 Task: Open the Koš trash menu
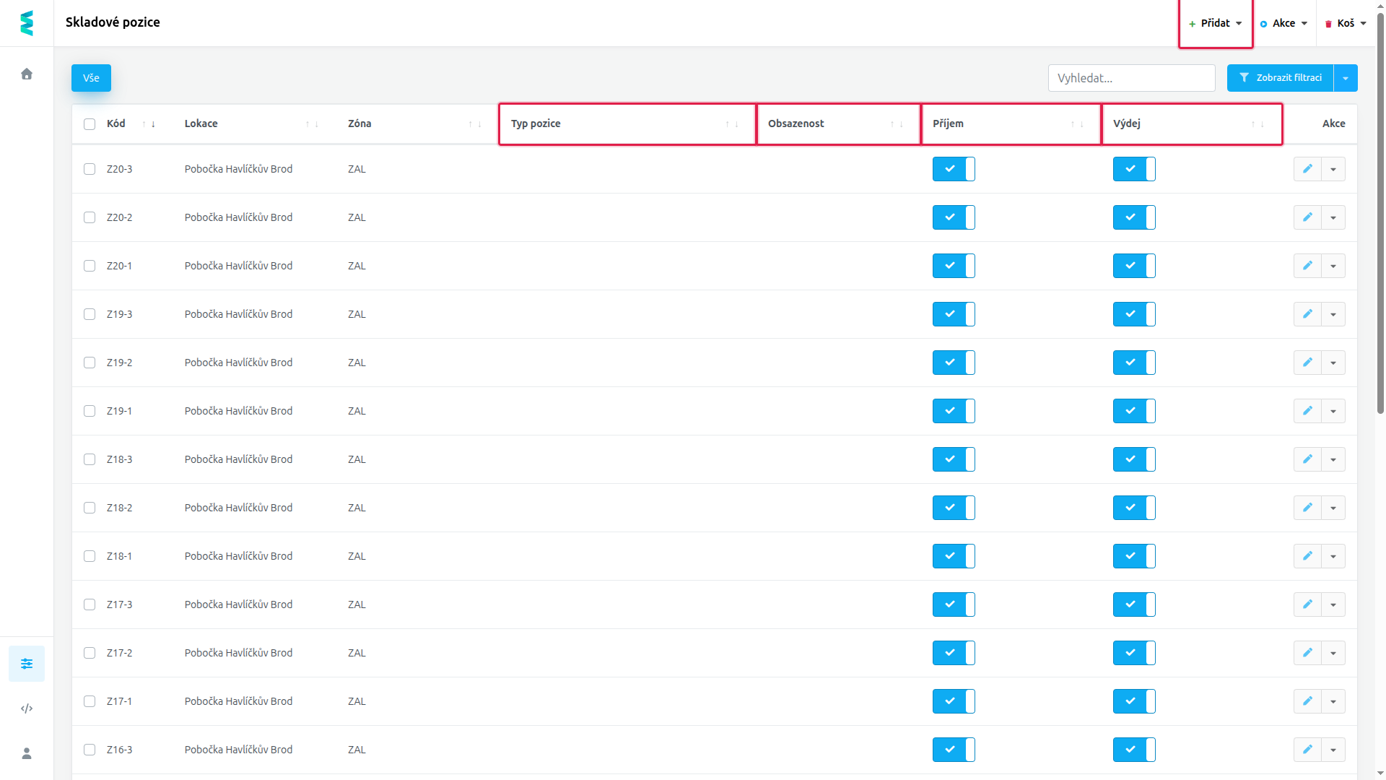(x=1346, y=23)
